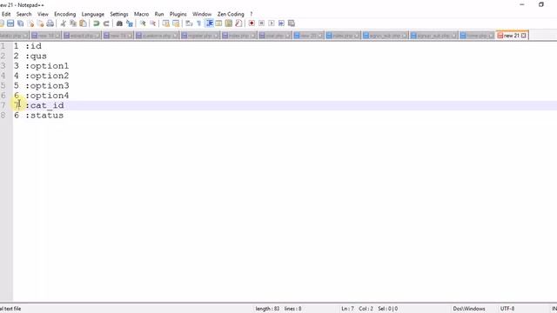Open the Window menu
The width and height of the screenshot is (557, 313).
[202, 14]
